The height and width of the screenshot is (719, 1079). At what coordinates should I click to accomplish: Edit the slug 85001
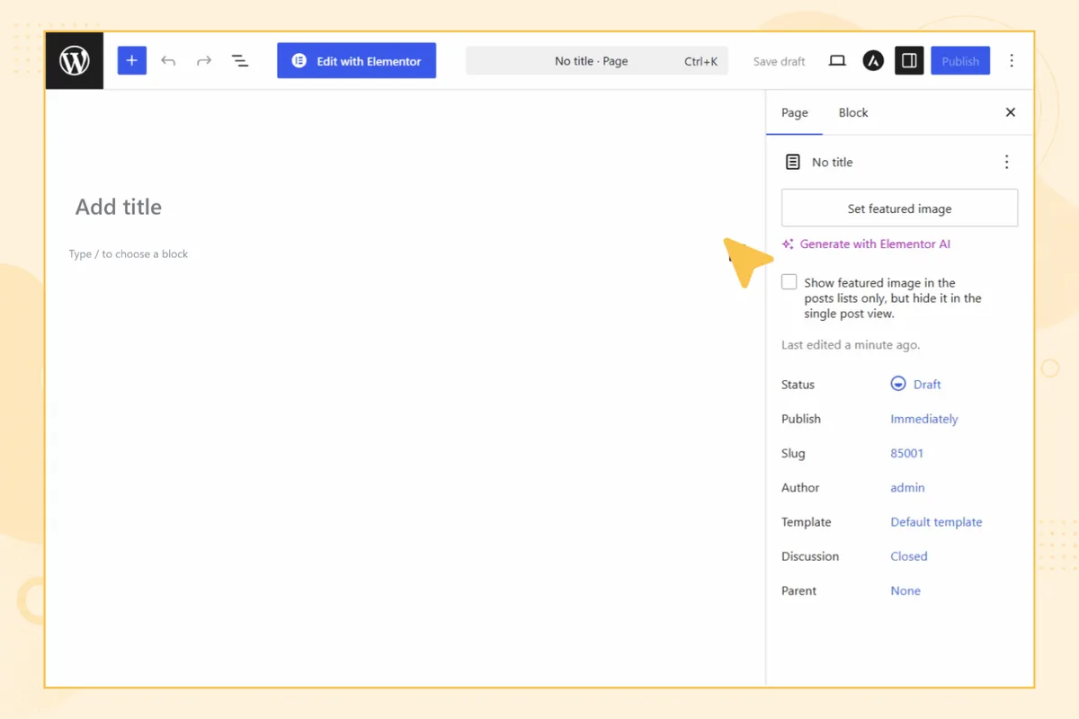coord(907,454)
